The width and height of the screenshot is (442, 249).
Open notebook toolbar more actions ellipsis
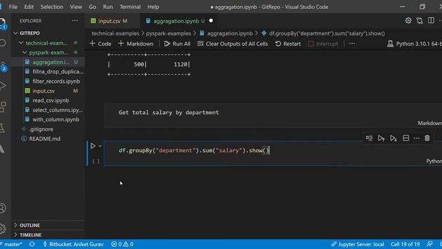tap(352, 44)
